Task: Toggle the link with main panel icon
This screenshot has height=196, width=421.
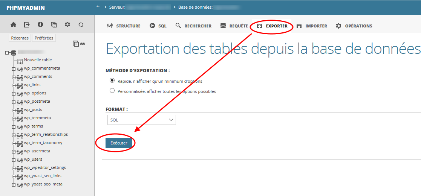Action: click(83, 43)
